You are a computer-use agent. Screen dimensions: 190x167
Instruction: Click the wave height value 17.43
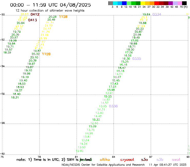pyautogui.click(x=114, y=83)
